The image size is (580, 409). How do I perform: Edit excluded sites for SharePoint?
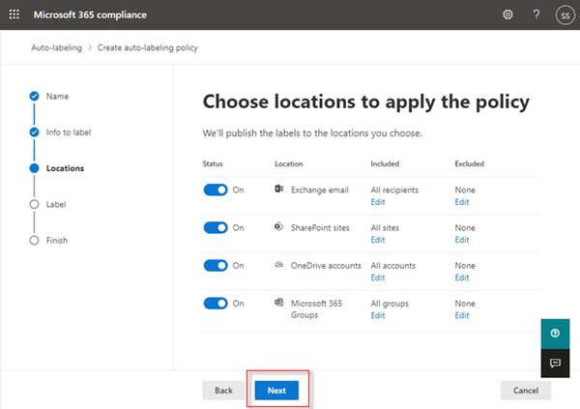(462, 240)
